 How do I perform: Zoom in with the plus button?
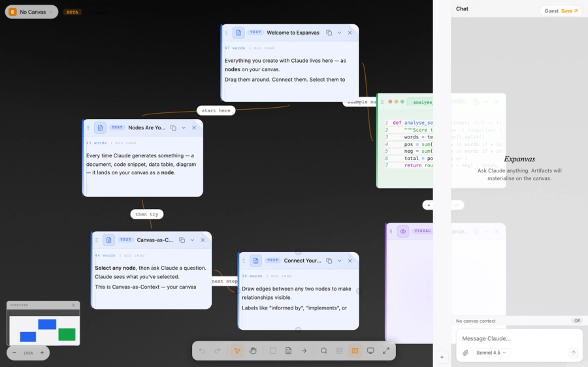click(42, 353)
